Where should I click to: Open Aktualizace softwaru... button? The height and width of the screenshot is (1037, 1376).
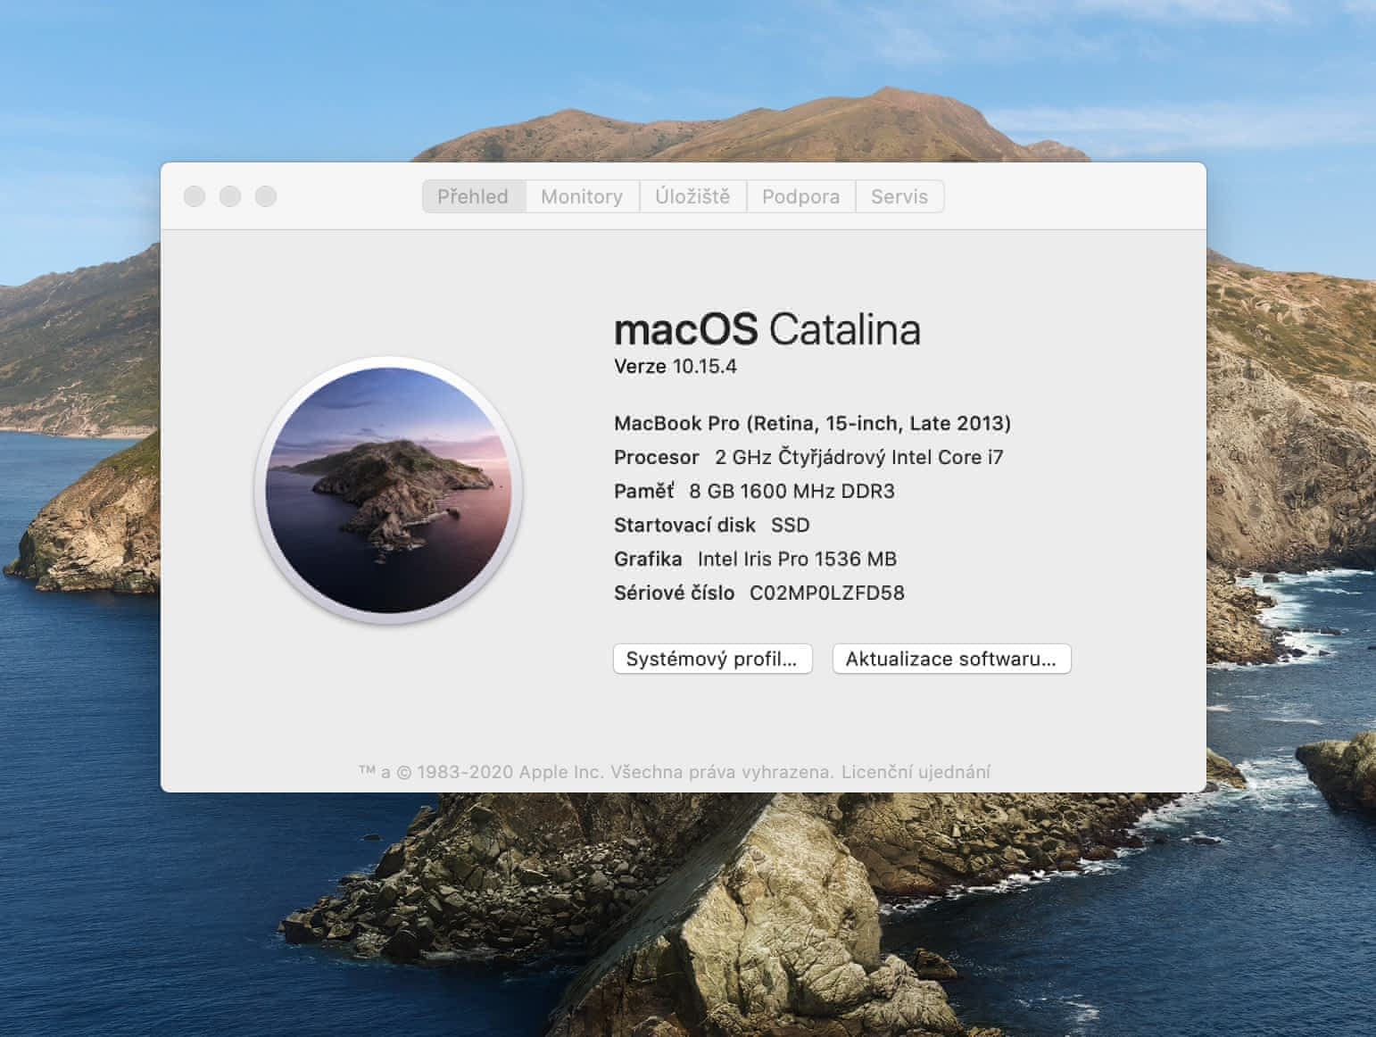pos(951,659)
